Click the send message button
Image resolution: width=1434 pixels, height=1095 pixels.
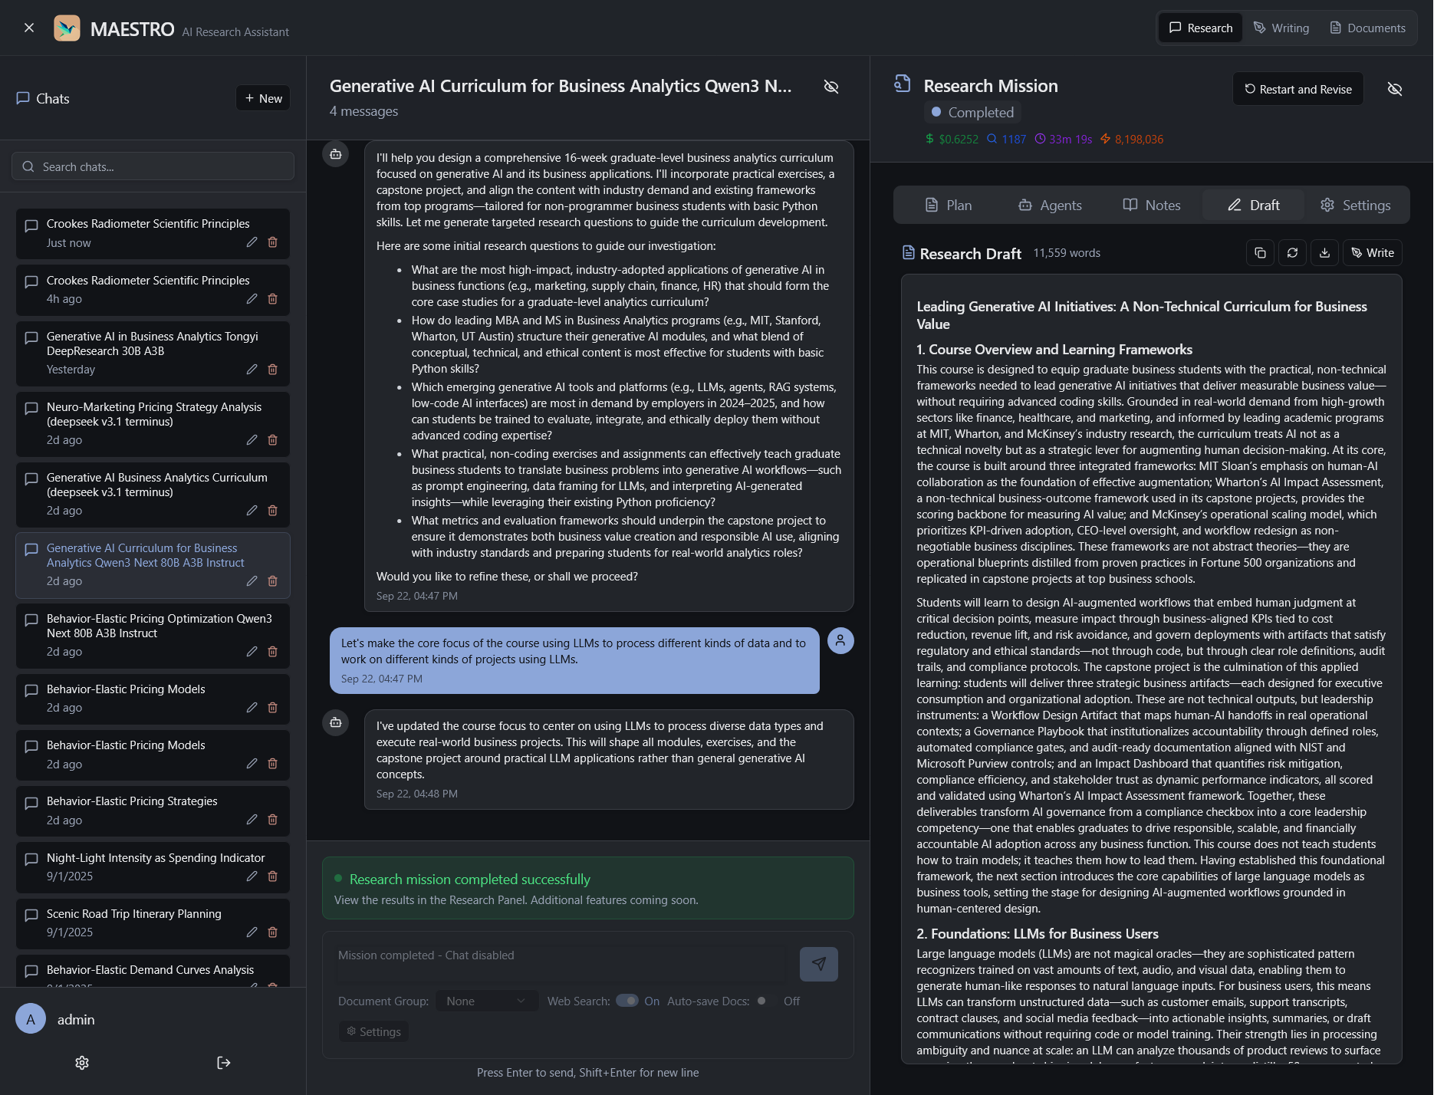pyautogui.click(x=818, y=964)
